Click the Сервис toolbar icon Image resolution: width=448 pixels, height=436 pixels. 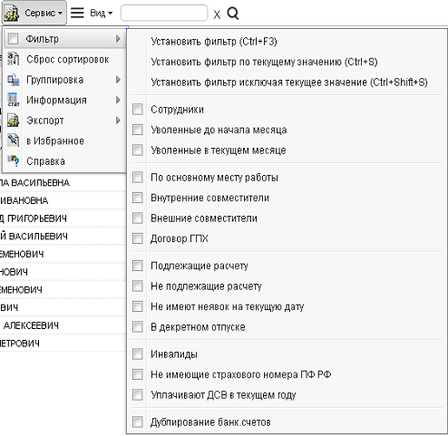(x=12, y=14)
